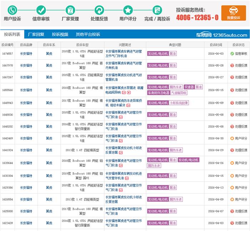
Task: Click 长安福特 brand link in row 1674557
Action: (x=26, y=53)
